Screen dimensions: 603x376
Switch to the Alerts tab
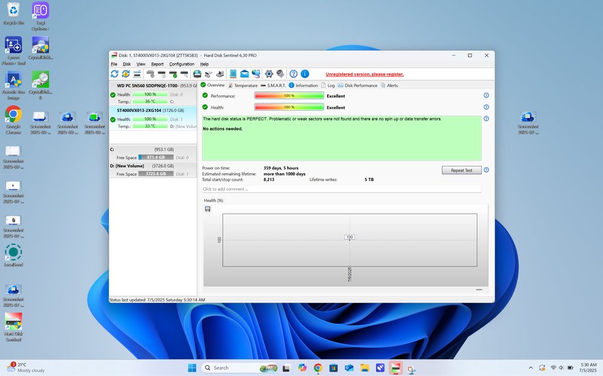[389, 85]
